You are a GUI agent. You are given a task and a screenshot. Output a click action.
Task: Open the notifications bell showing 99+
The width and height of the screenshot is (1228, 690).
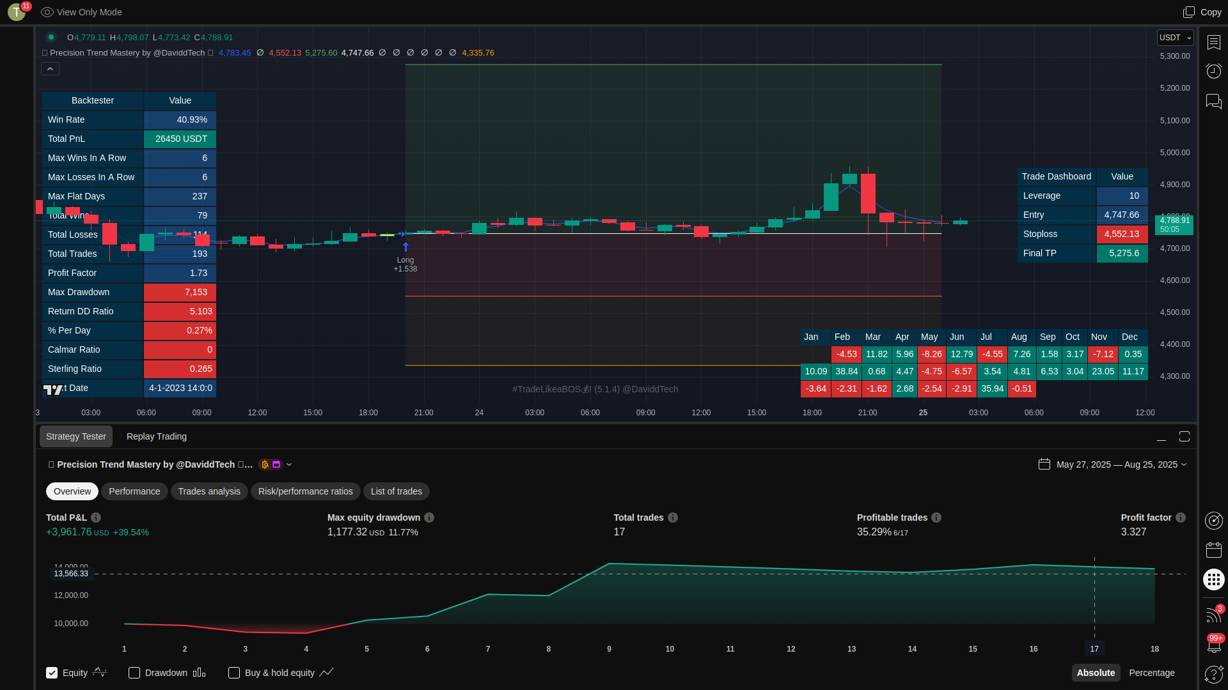pos(1214,644)
